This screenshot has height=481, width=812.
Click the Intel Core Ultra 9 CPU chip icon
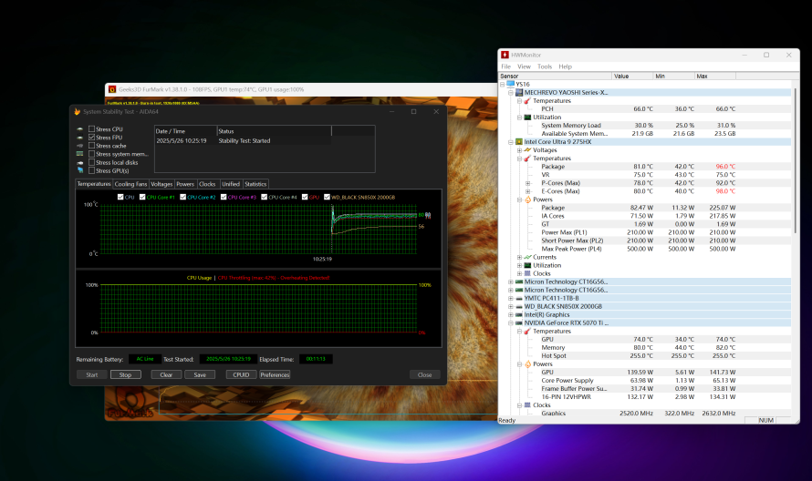pyautogui.click(x=516, y=142)
